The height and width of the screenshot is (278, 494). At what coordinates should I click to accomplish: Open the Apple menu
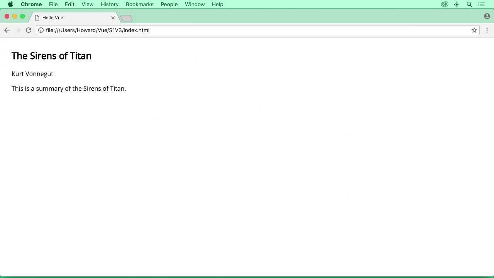[10, 4]
